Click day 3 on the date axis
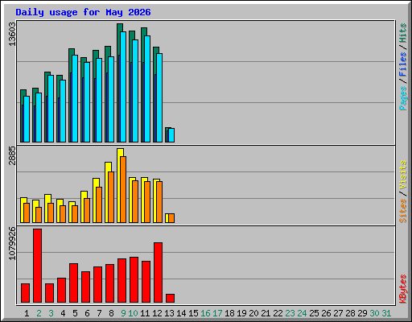This screenshot has height=322, width=412. [x=51, y=313]
